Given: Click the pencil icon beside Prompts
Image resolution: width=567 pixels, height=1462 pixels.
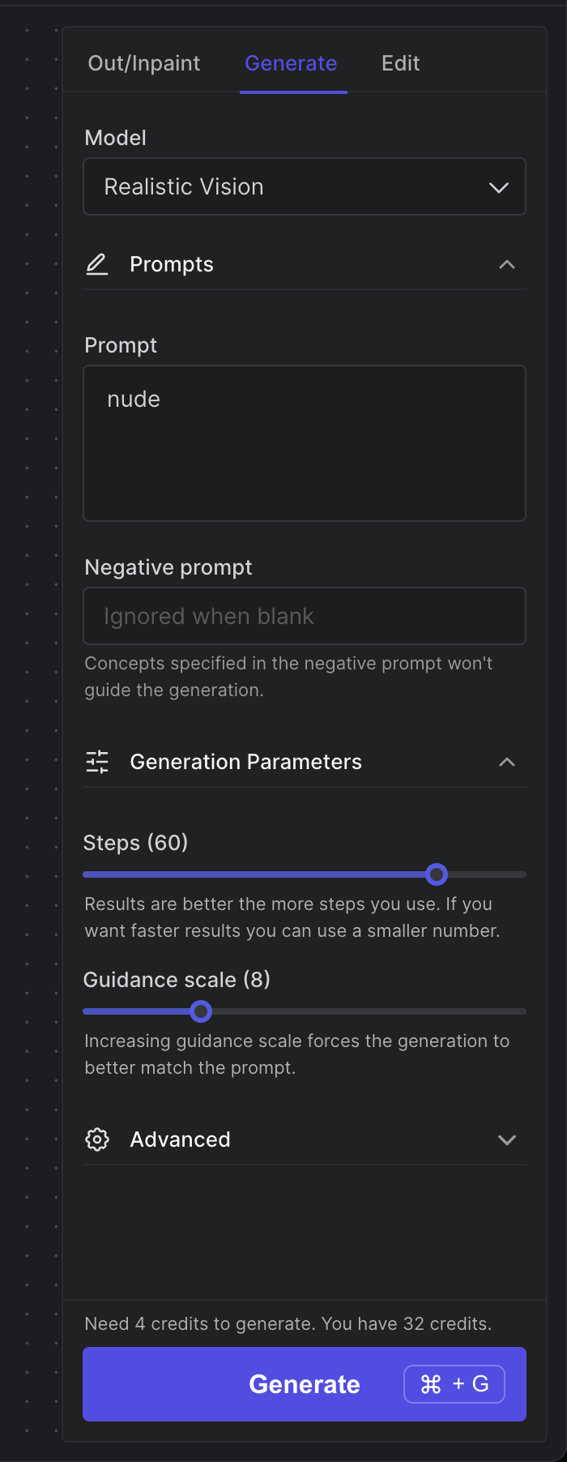Looking at the screenshot, I should pos(97,264).
